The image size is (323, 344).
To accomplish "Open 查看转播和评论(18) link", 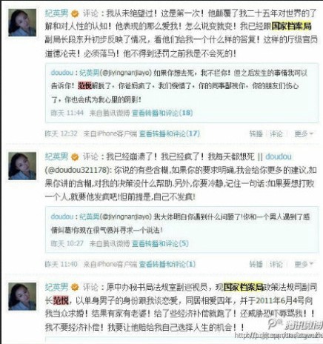I will tap(162, 113).
